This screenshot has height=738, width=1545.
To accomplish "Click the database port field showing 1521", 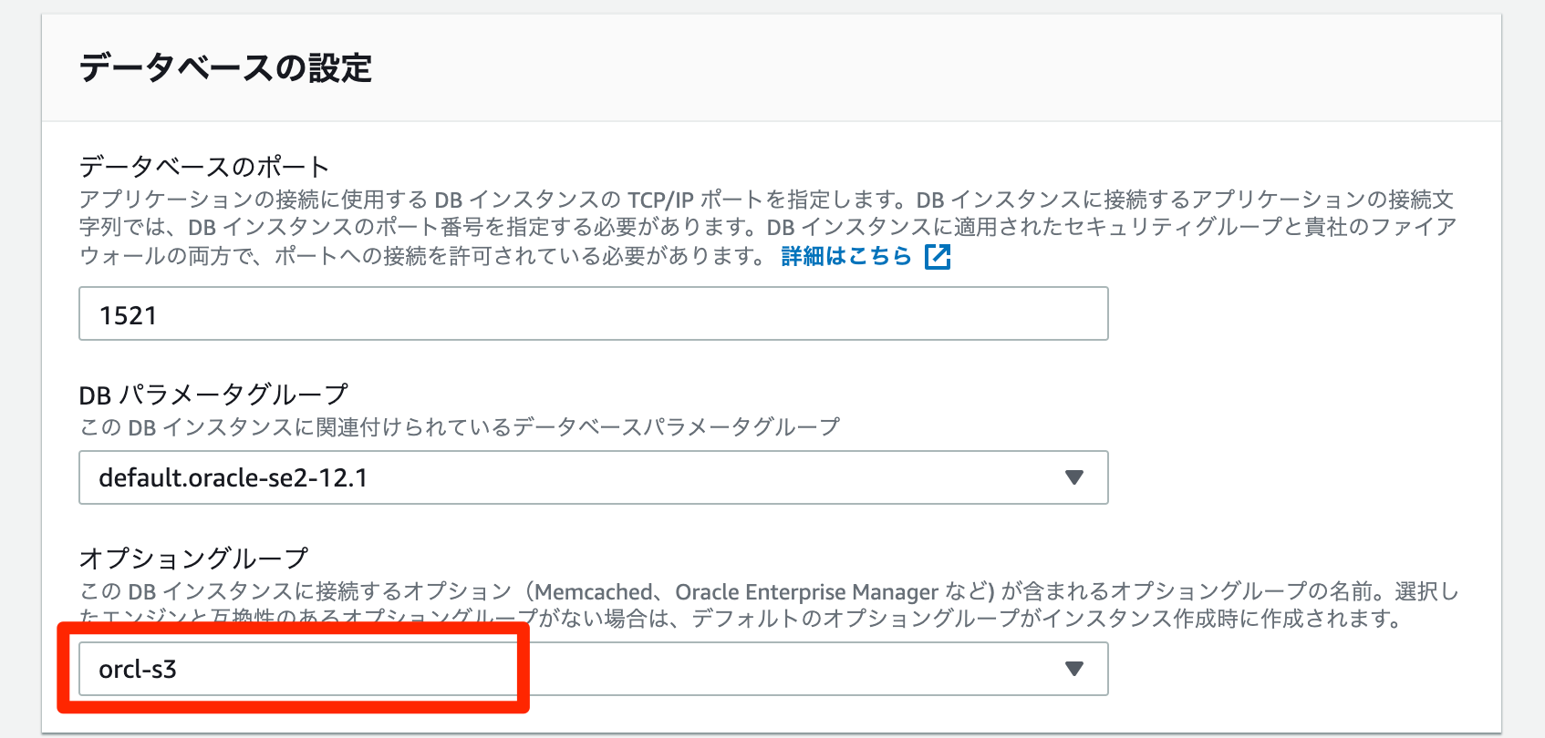I will [594, 313].
